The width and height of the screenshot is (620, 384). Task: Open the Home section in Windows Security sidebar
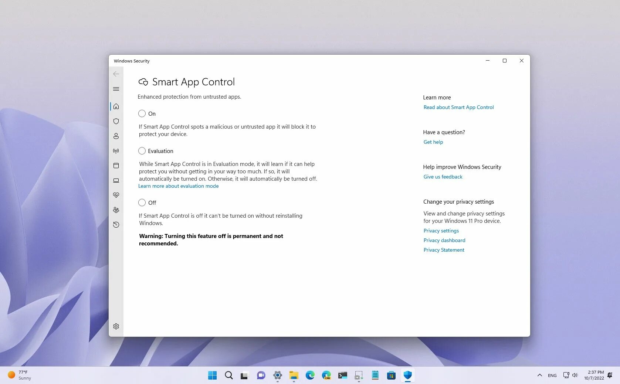click(x=116, y=106)
